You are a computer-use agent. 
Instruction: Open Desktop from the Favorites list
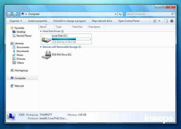click(x=21, y=32)
